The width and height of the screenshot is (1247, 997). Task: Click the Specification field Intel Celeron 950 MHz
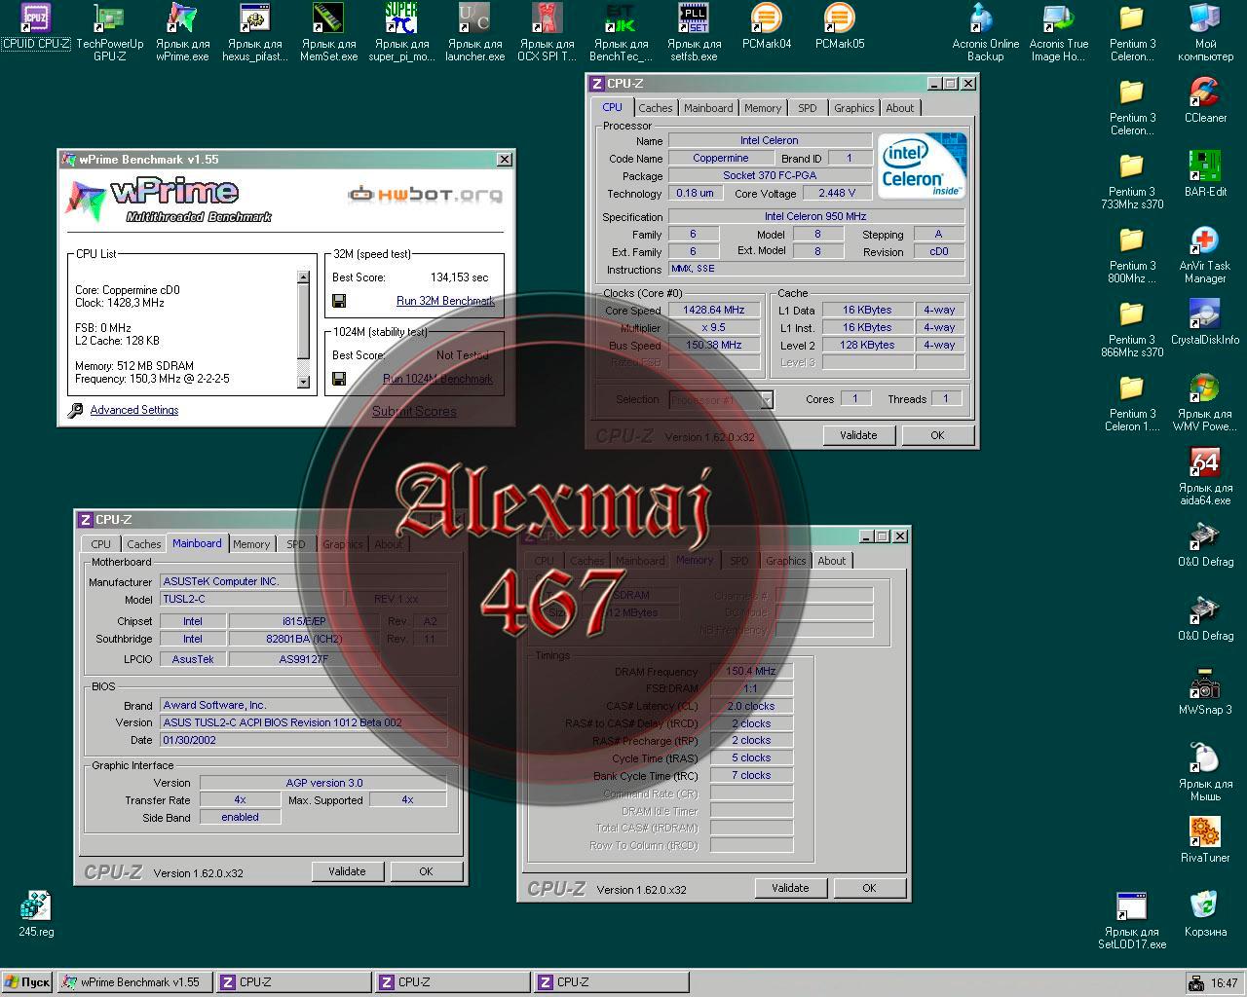(x=815, y=216)
